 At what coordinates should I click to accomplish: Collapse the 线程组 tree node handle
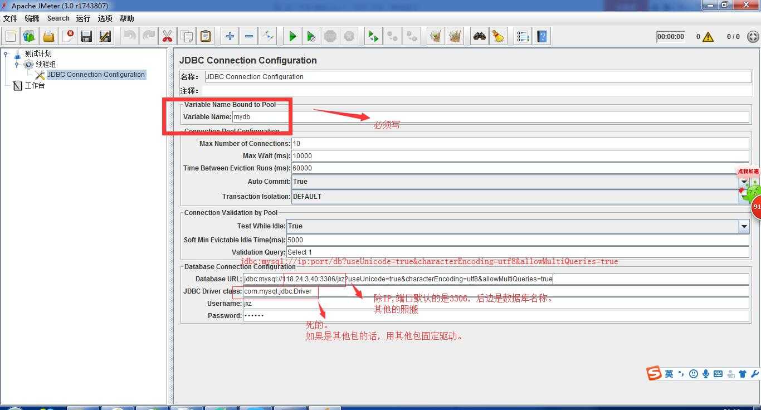point(17,65)
